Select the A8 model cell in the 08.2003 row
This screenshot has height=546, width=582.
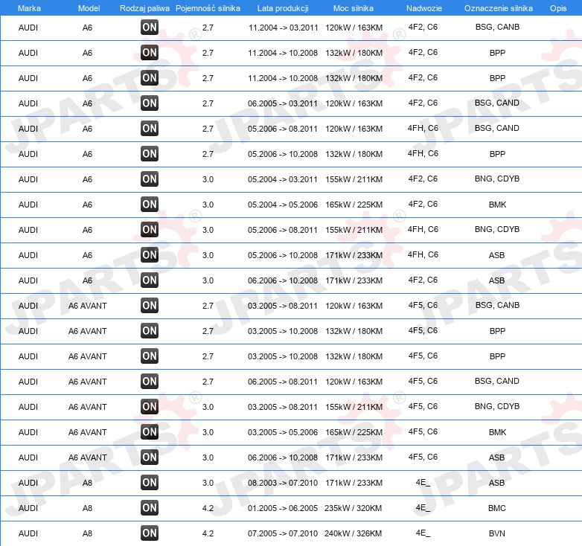tap(87, 483)
